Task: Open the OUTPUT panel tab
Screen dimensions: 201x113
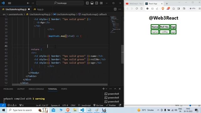Action: pos(21,89)
